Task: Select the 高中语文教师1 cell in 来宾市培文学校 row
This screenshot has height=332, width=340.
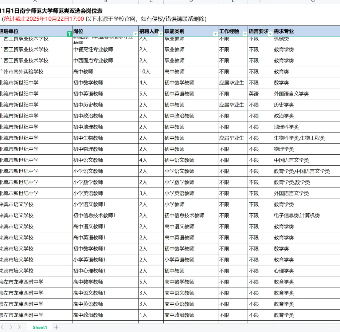Action: tap(105, 227)
